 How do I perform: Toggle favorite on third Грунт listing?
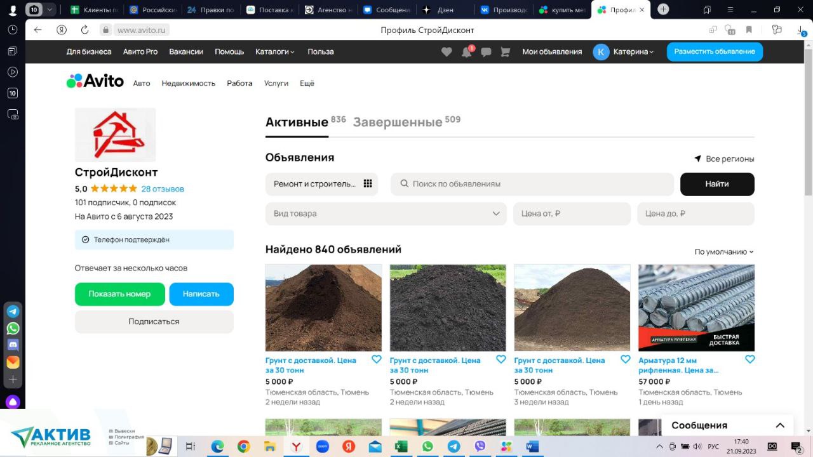coord(625,359)
